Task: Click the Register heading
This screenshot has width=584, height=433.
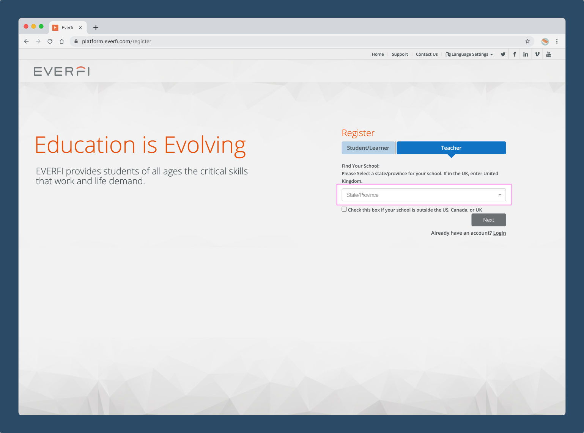Action: pyautogui.click(x=358, y=133)
